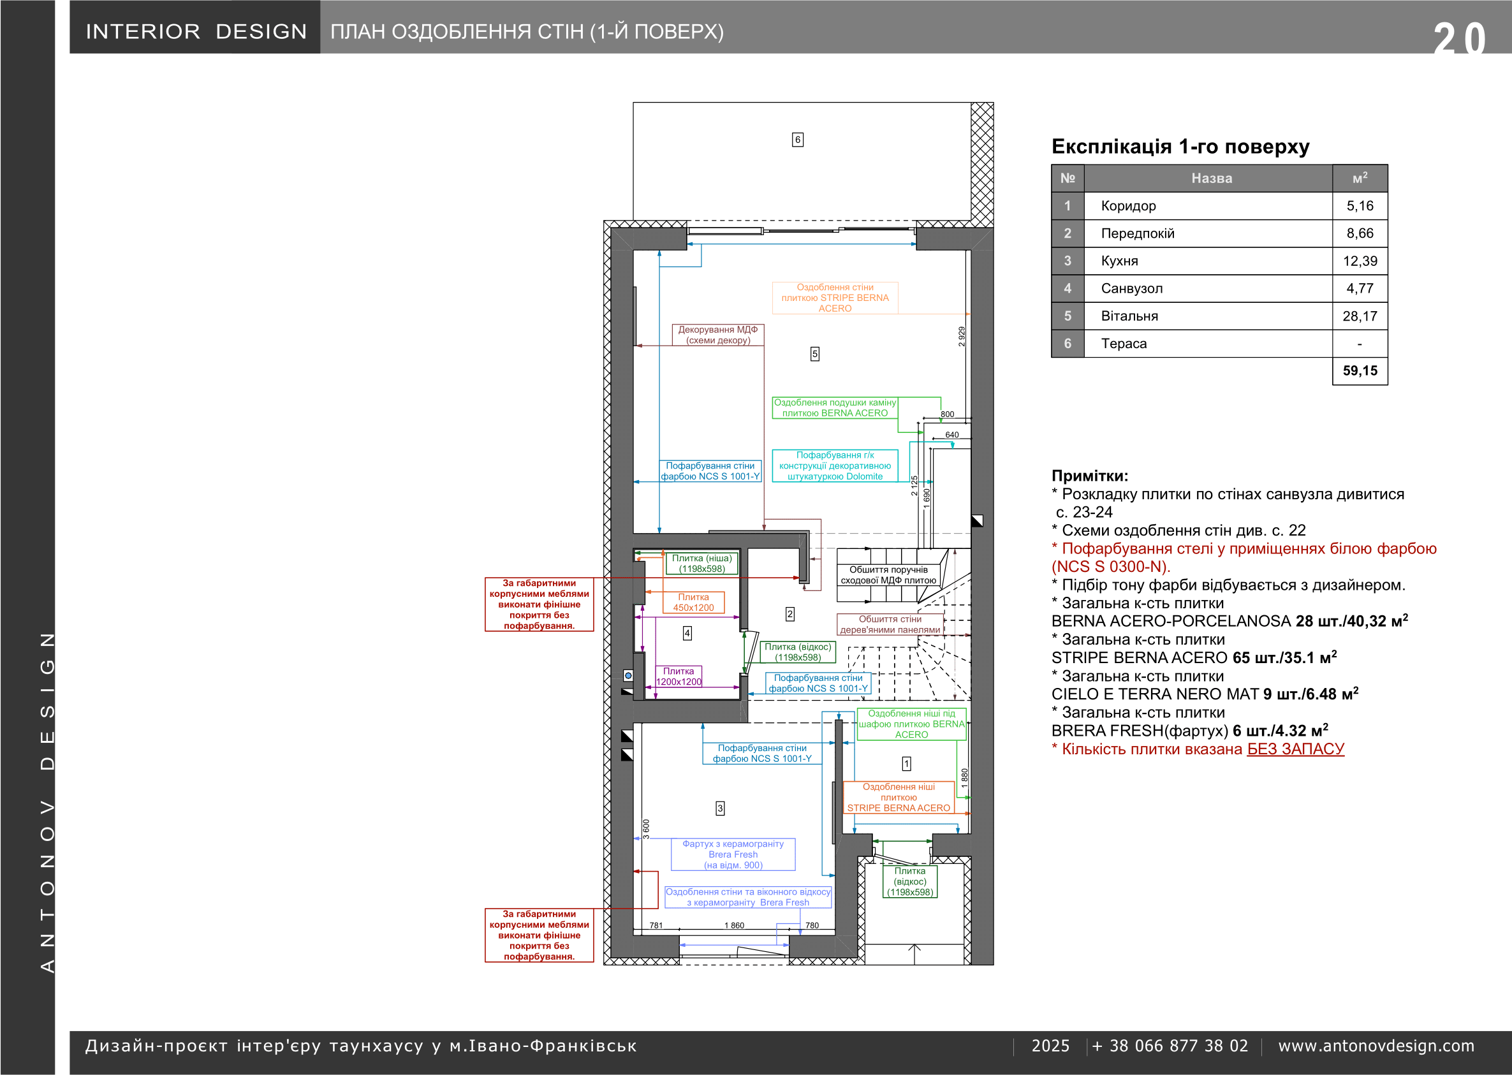Click the orange label 'Плитка 450x1200'
Image resolution: width=1512 pixels, height=1075 pixels.
click(694, 603)
